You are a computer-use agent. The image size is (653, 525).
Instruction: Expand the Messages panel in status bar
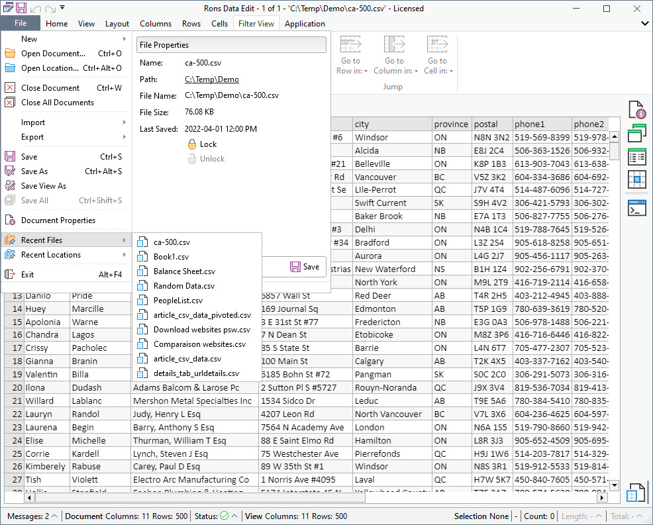click(x=32, y=516)
